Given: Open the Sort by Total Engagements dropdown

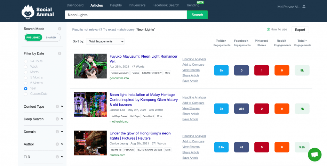Looking at the screenshot, I should pyautogui.click(x=105, y=41).
